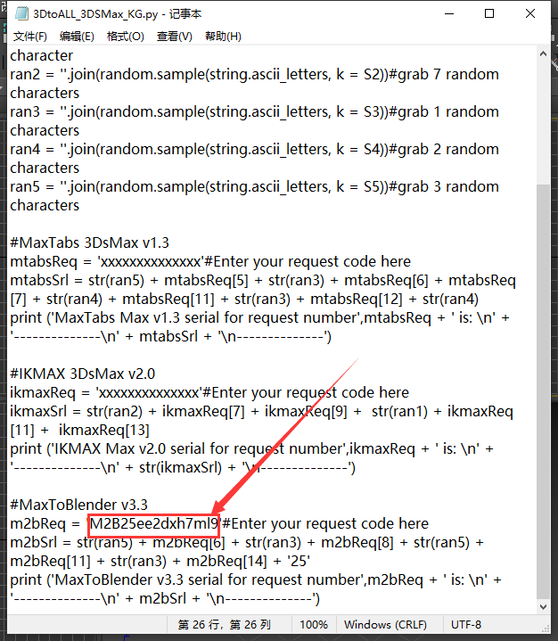The width and height of the screenshot is (558, 641).
Task: Click the Windows (CRLF) status entry
Action: (x=385, y=625)
